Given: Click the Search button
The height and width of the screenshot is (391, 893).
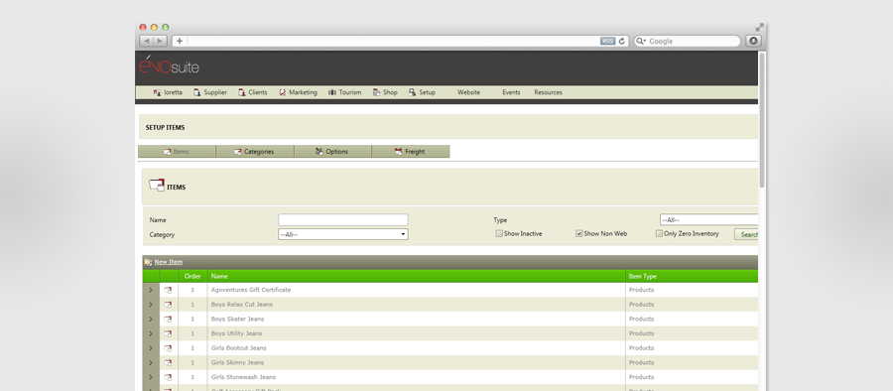Looking at the screenshot, I should click(746, 234).
